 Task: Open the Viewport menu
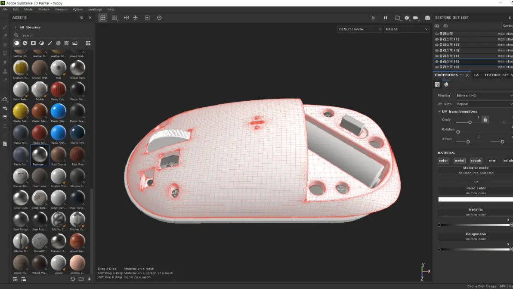tap(61, 9)
